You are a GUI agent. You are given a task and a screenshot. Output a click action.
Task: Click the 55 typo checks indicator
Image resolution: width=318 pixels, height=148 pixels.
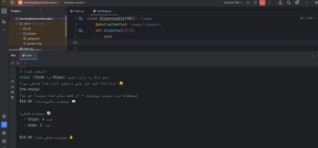[309, 18]
